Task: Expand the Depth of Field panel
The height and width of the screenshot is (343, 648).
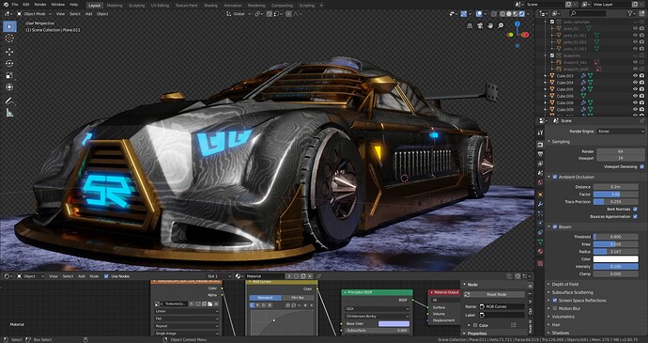Action: pos(565,284)
